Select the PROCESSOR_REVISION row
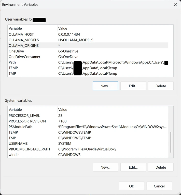 tap(27, 121)
